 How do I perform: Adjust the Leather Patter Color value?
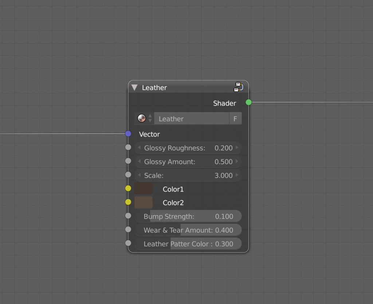188,243
